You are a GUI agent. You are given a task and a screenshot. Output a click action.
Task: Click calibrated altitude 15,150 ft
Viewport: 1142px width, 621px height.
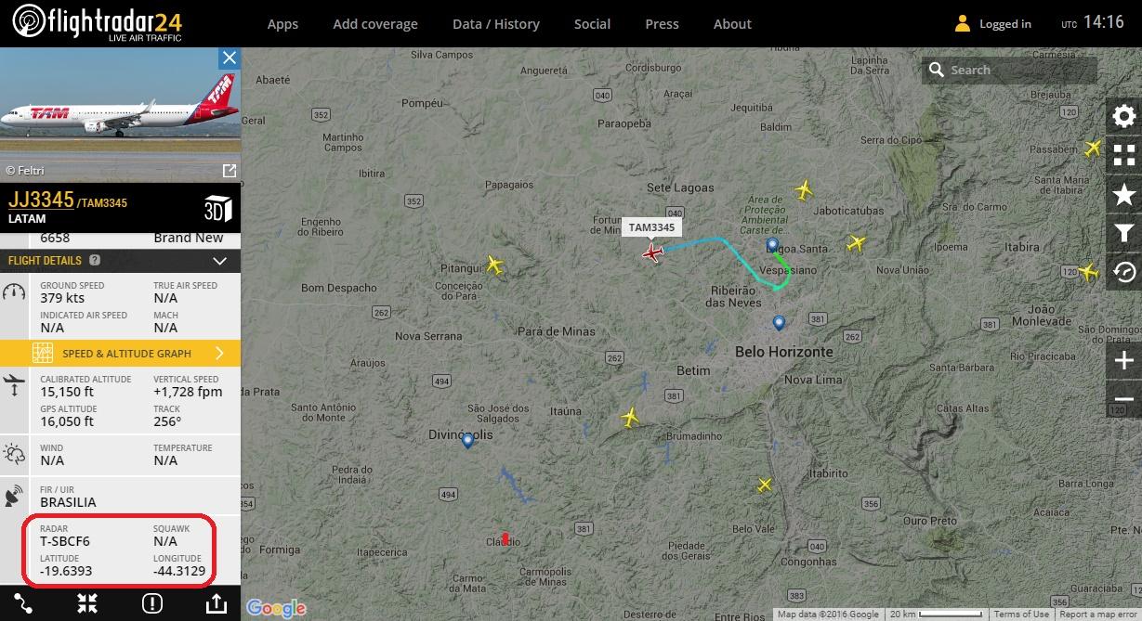pyautogui.click(x=67, y=393)
